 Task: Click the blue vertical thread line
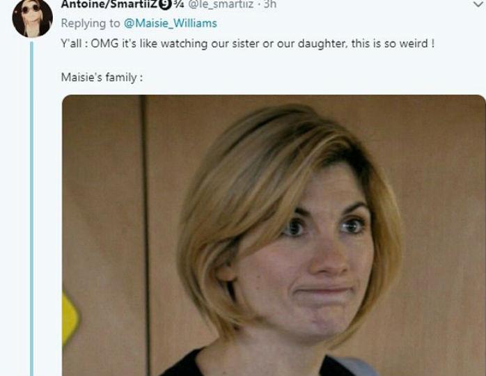coord(31,209)
